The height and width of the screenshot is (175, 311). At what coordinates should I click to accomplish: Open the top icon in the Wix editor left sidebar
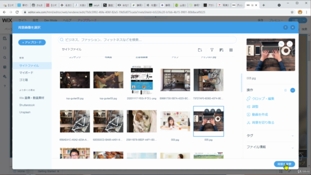click(5, 38)
